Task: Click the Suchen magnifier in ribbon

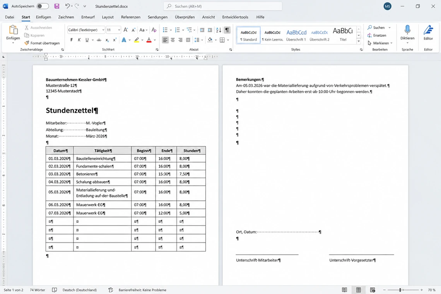Action: pyautogui.click(x=376, y=27)
